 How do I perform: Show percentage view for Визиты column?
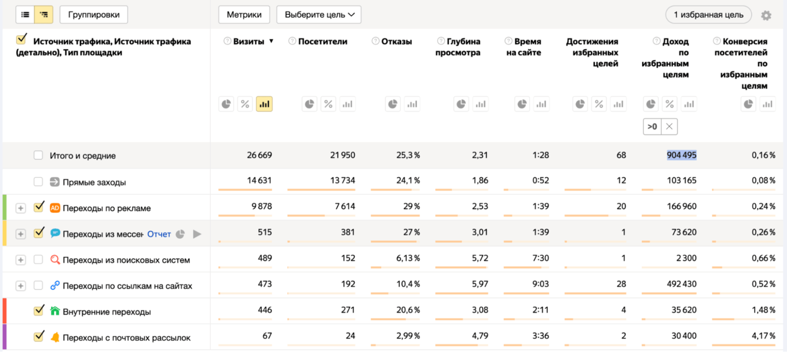[x=245, y=104]
